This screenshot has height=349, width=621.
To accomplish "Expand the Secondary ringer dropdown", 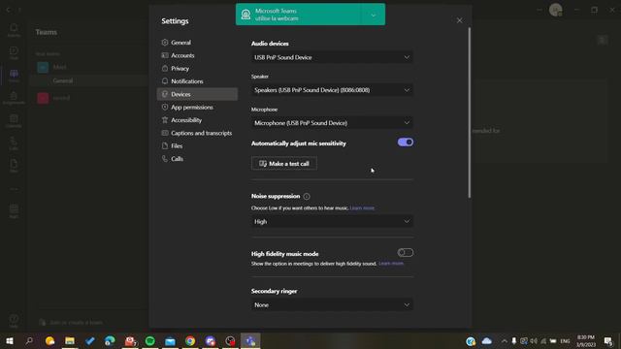I will pos(332,305).
